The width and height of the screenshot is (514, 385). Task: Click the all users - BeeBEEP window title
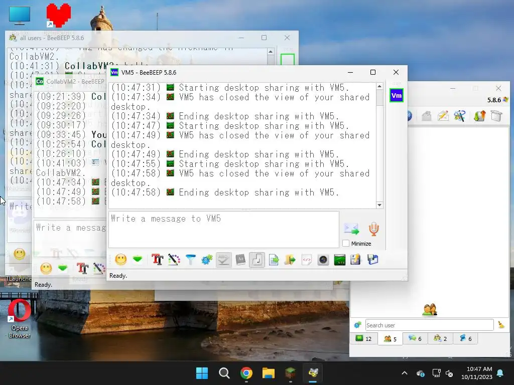[52, 38]
